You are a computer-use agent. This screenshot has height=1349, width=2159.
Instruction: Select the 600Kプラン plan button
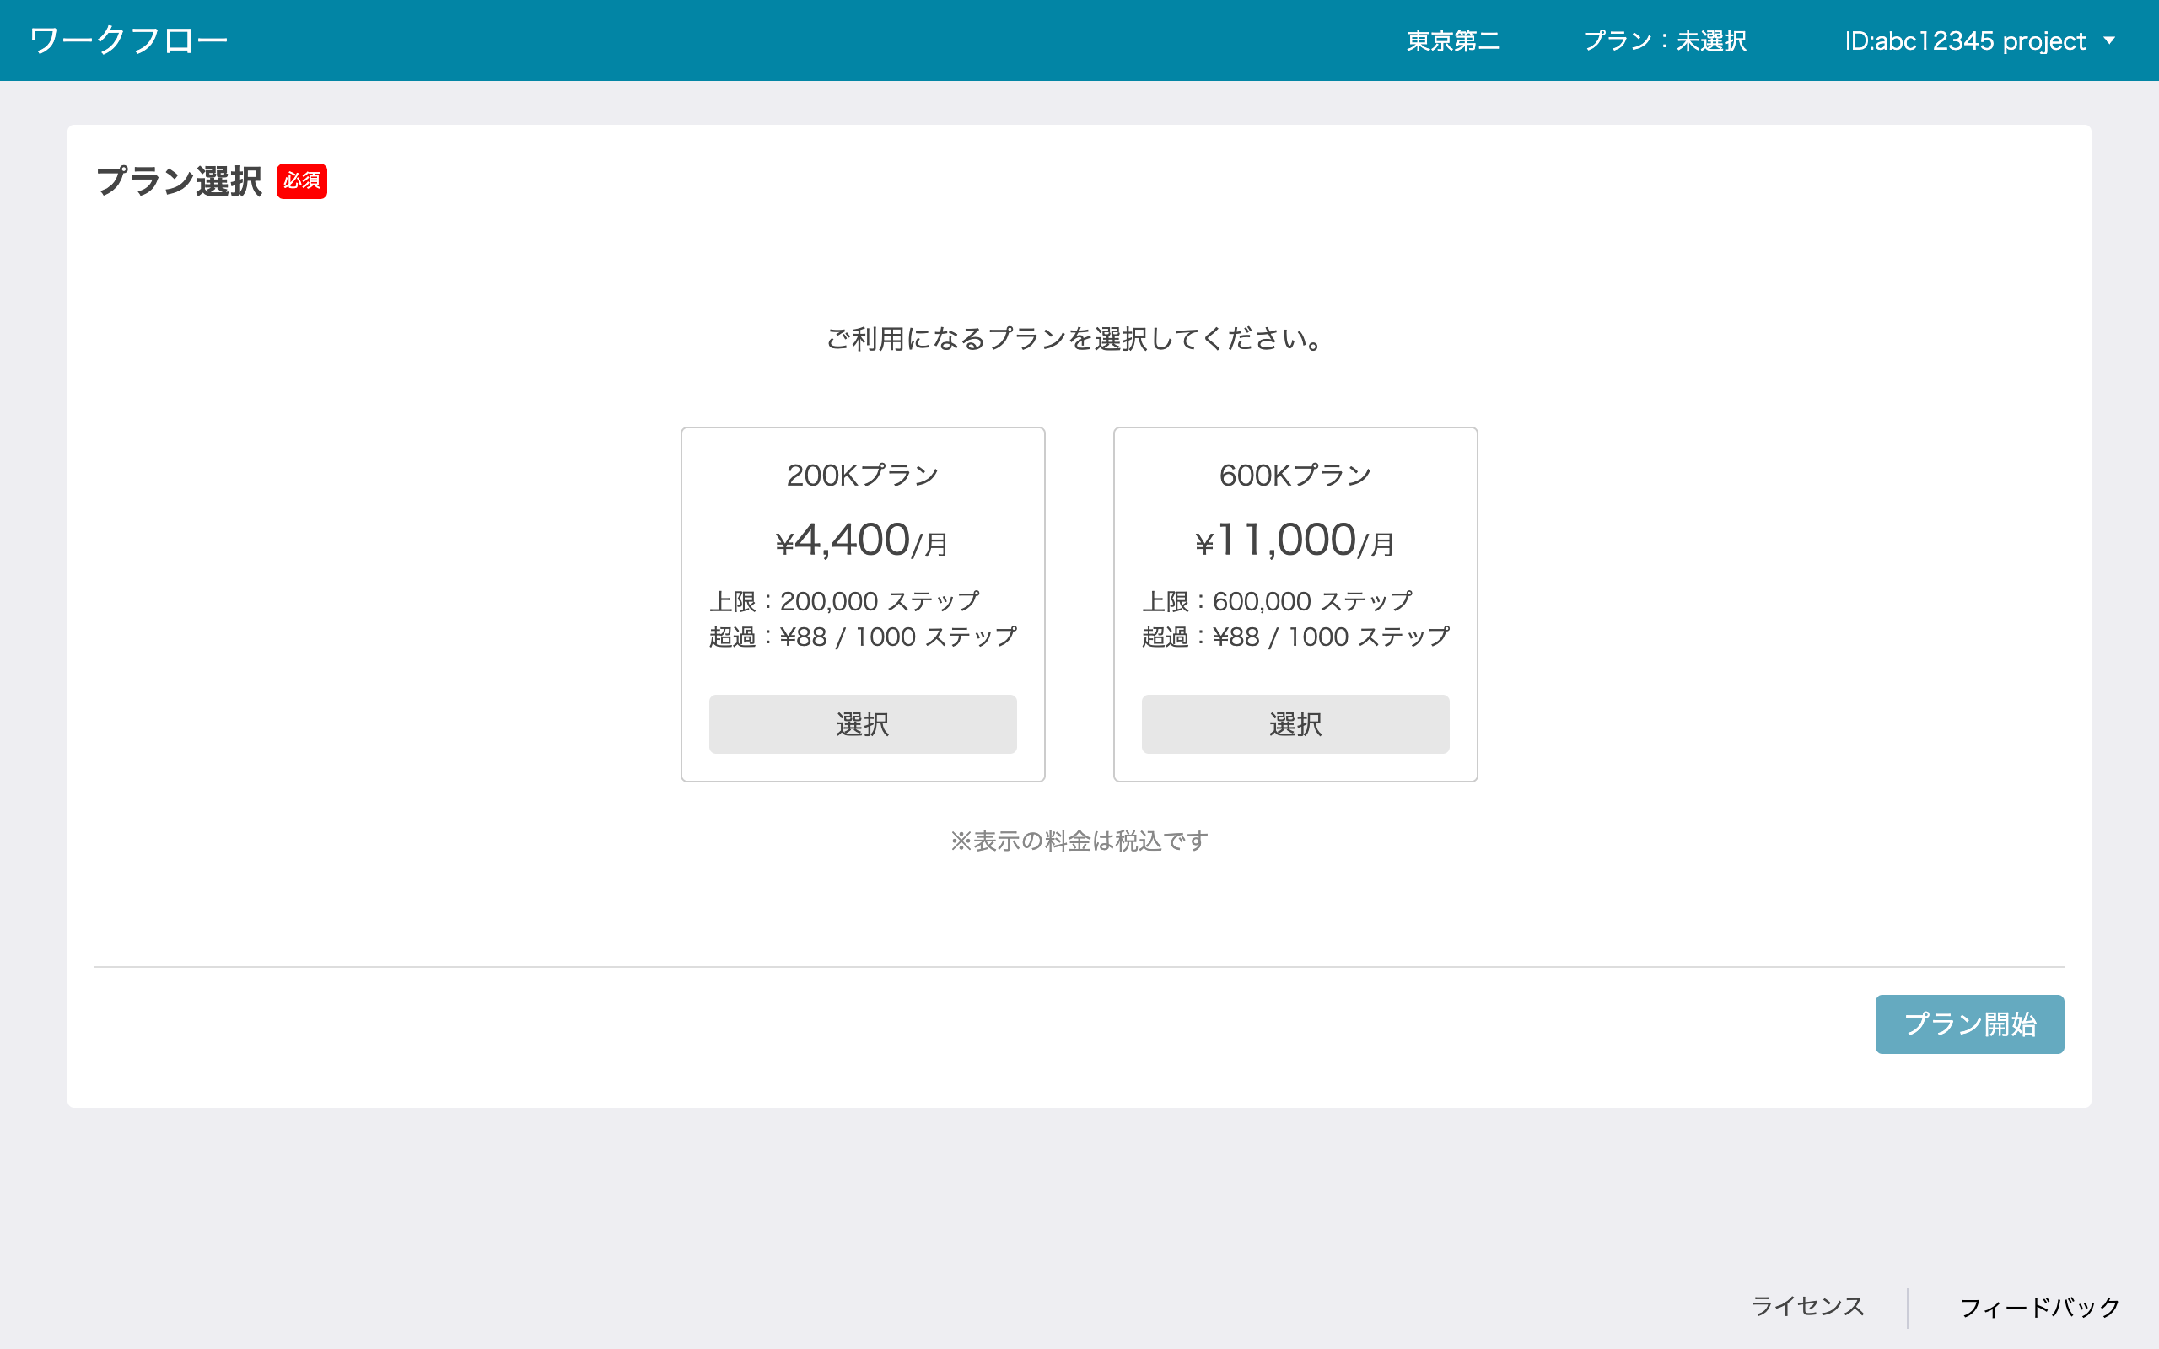[x=1295, y=723]
